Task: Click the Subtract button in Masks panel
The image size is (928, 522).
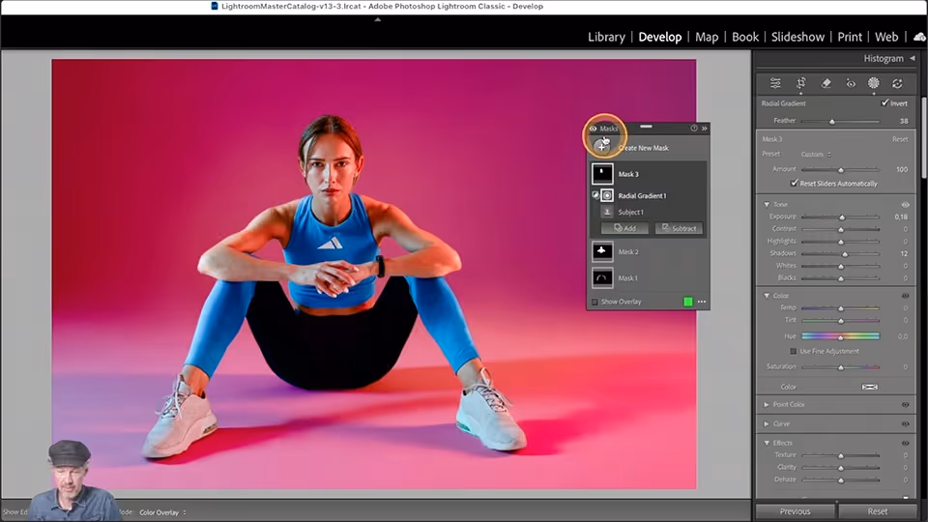Action: coord(679,228)
